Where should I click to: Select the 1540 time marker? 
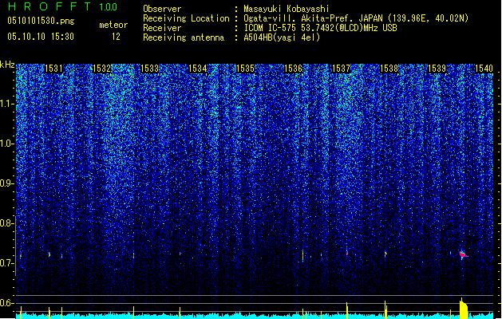(484, 69)
